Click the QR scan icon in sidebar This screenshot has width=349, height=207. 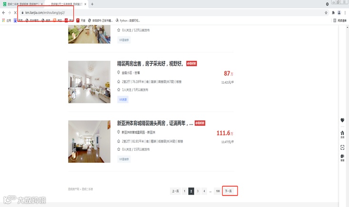click(342, 147)
